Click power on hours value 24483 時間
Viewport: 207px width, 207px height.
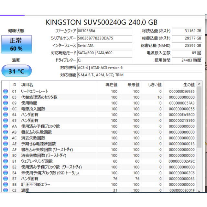[187, 60]
